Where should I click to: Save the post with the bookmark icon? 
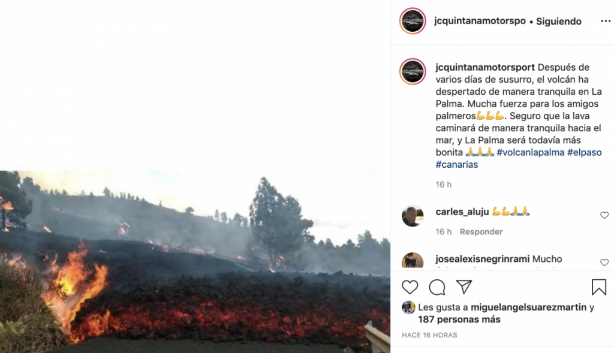(x=599, y=287)
